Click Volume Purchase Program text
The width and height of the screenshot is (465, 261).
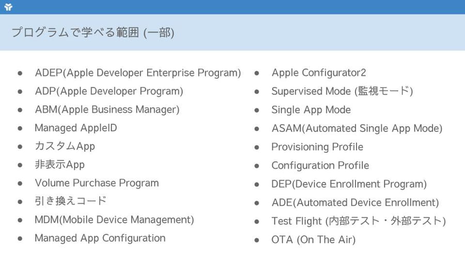point(97,183)
